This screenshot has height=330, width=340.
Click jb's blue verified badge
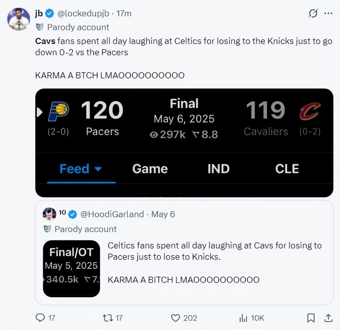[50, 14]
